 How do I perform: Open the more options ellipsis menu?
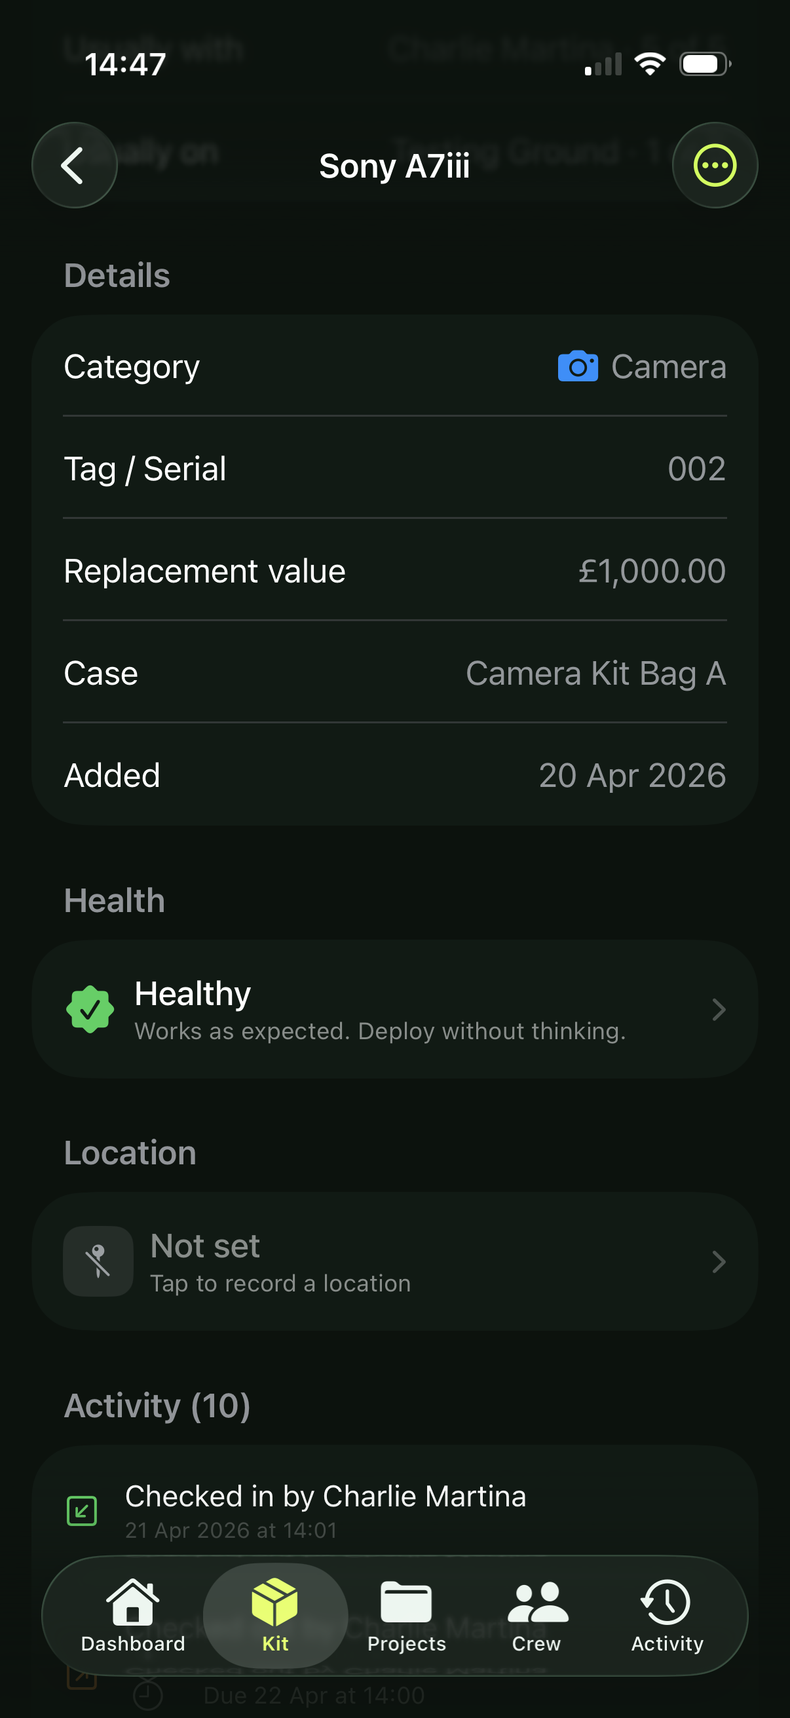pyautogui.click(x=715, y=165)
